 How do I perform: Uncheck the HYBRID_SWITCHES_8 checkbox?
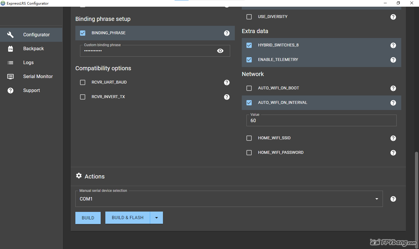pyautogui.click(x=249, y=45)
